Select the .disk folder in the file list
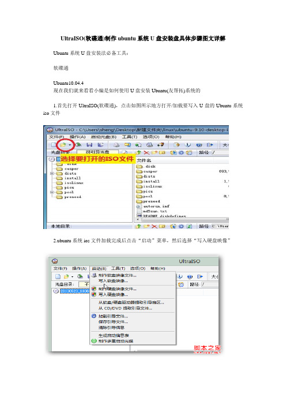Image resolution: width=286 pixels, height=405 pixels. click(x=146, y=167)
